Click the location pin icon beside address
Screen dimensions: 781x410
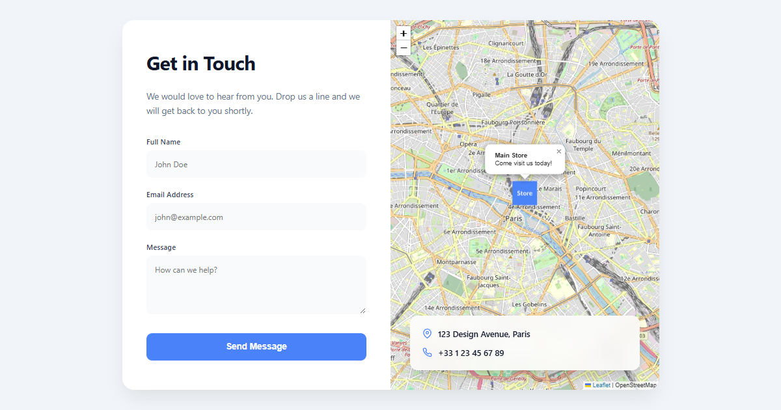click(x=427, y=334)
